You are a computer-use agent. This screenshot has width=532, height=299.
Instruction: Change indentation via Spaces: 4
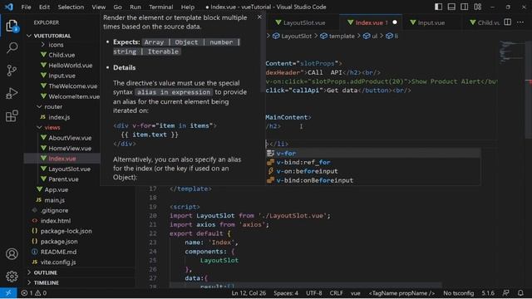[x=286, y=293]
